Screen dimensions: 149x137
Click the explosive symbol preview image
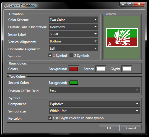click(122, 37)
